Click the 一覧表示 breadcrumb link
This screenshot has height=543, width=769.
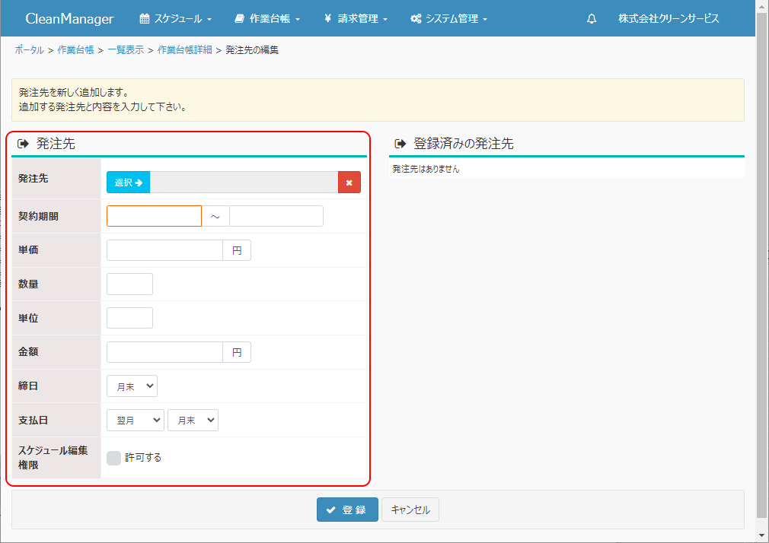coord(126,50)
